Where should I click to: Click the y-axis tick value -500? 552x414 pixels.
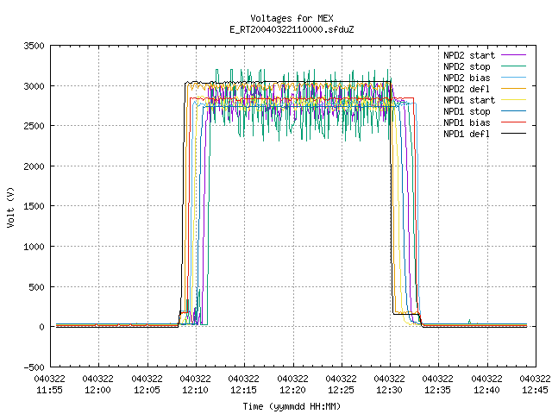point(34,367)
